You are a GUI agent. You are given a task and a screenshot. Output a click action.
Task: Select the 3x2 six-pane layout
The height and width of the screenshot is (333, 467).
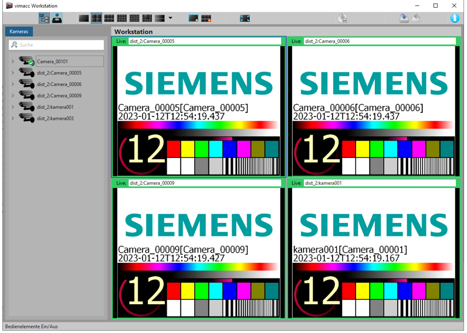point(109,18)
